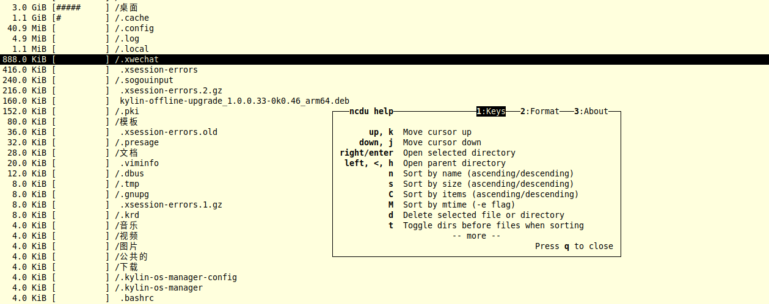
Task: Click the '-- more --' help text
Action: (476, 236)
